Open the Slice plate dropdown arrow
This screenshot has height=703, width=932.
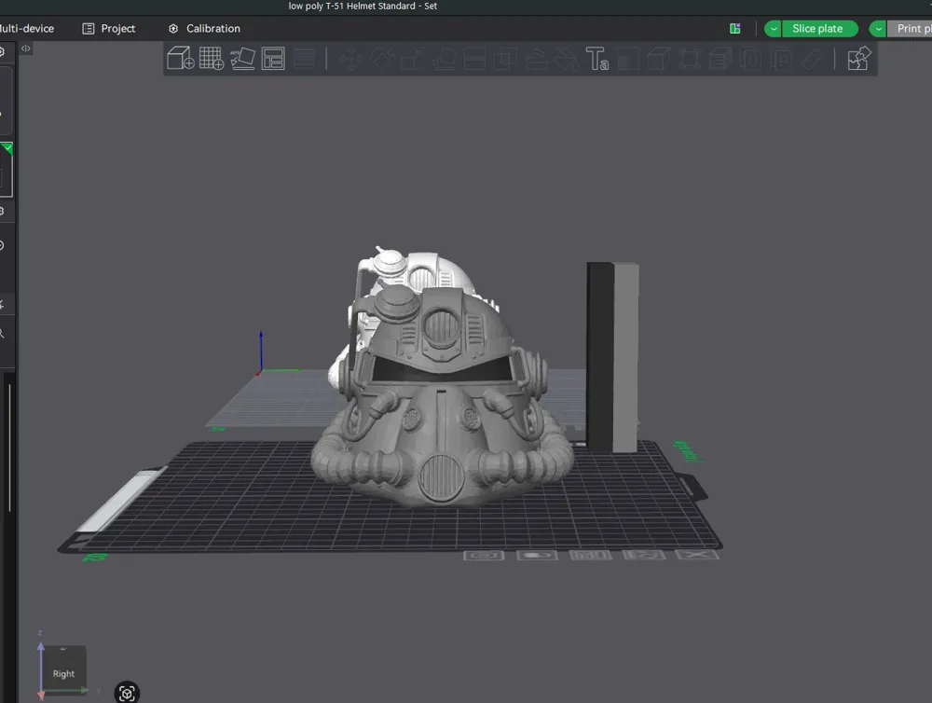pos(774,29)
